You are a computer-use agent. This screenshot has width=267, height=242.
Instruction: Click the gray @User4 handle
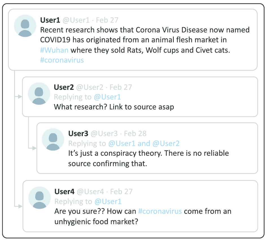click(90, 191)
